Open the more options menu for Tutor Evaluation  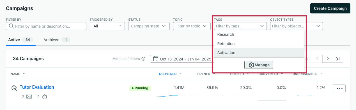[339, 88]
